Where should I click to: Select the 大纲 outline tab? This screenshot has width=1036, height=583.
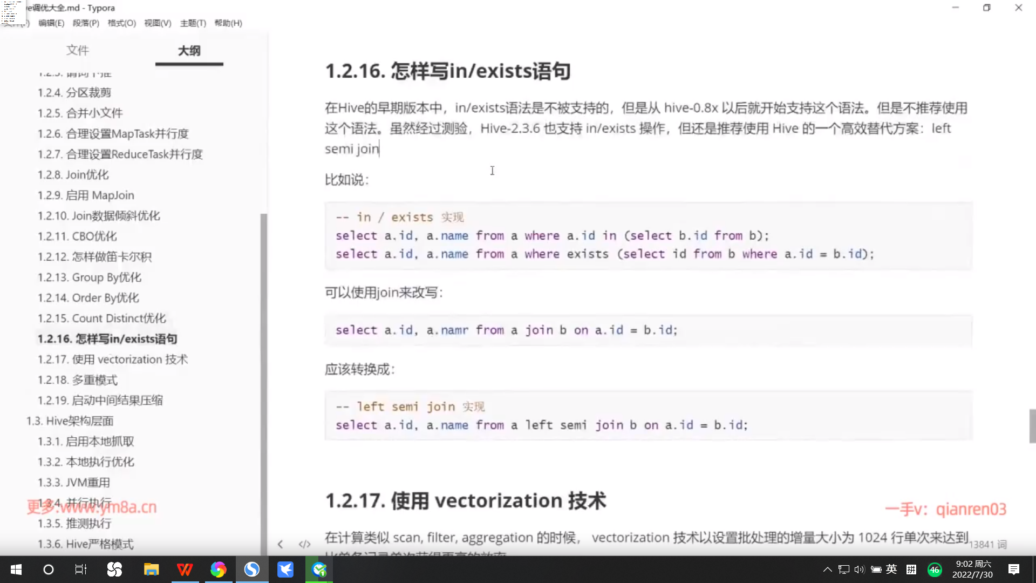[x=189, y=50]
